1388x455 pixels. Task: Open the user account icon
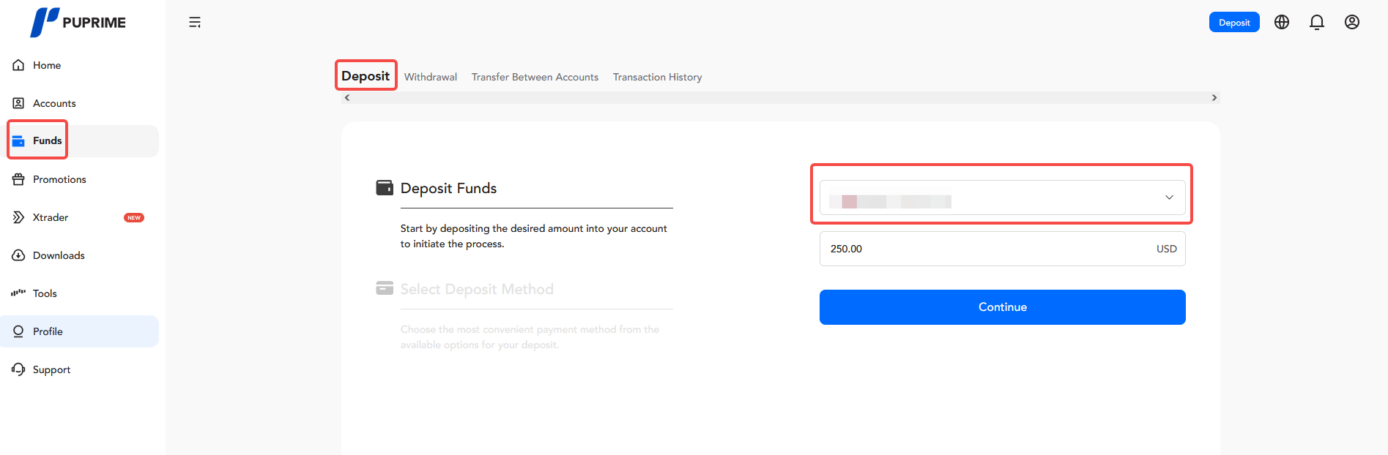coord(1352,23)
